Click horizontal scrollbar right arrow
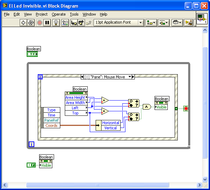This screenshot has height=190, width=210. [199, 185]
